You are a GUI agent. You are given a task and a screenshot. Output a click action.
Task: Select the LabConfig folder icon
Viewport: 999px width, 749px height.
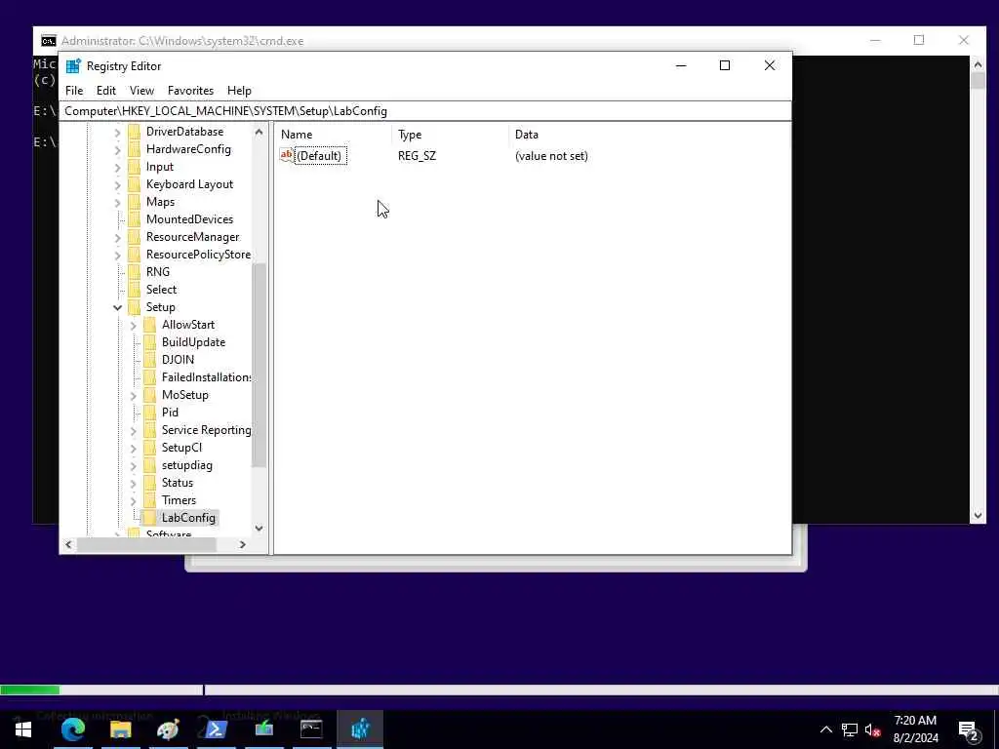click(x=149, y=518)
